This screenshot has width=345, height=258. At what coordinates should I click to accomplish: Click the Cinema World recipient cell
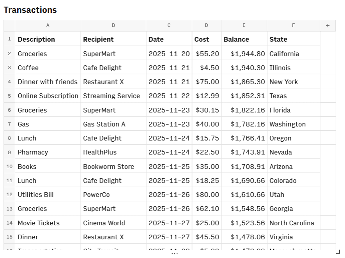pos(113,223)
